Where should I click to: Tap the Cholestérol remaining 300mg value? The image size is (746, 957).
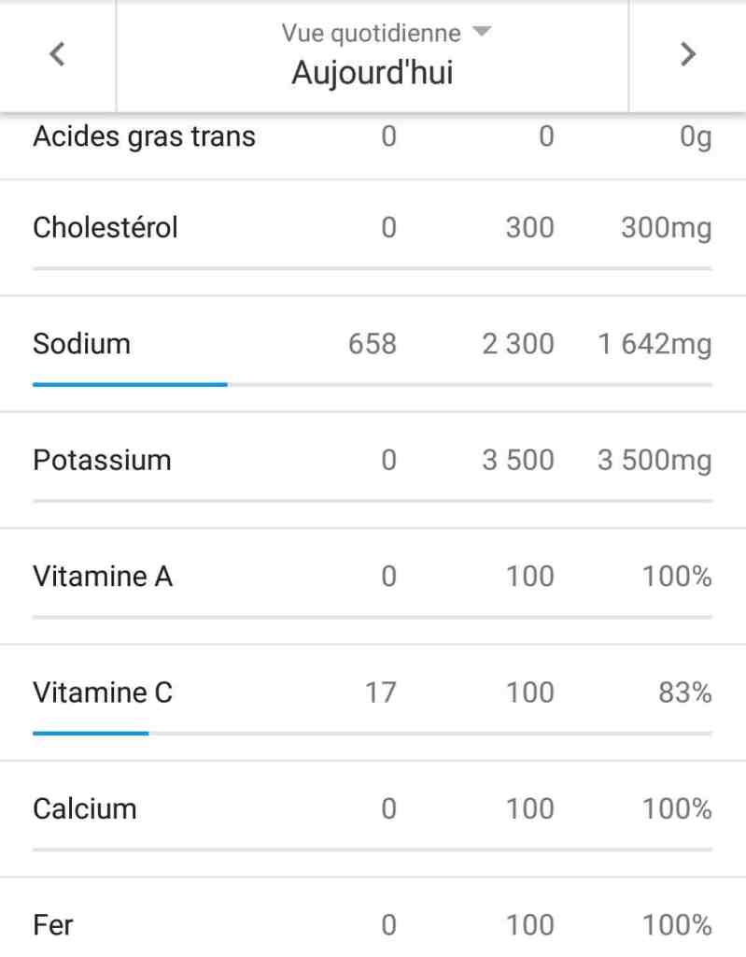(666, 227)
